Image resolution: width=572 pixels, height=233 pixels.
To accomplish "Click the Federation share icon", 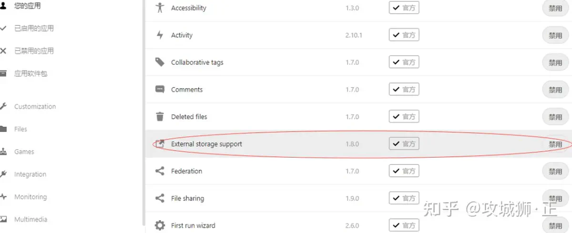I will tap(160, 171).
